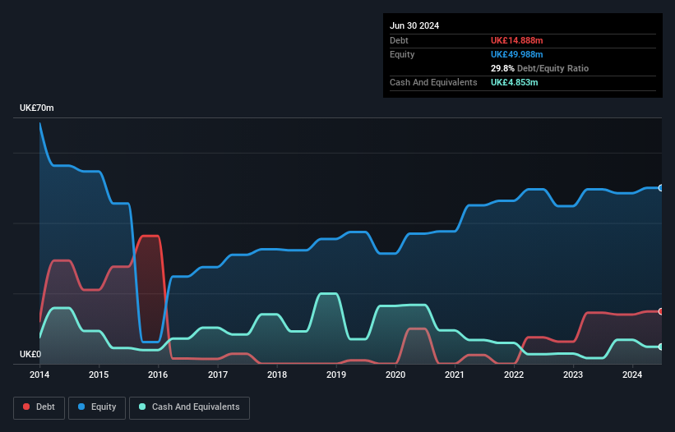Click the blue Equity legend dot
This screenshot has width=675, height=432.
click(x=81, y=407)
